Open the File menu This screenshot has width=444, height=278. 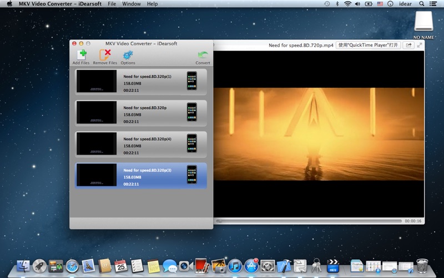(112, 4)
